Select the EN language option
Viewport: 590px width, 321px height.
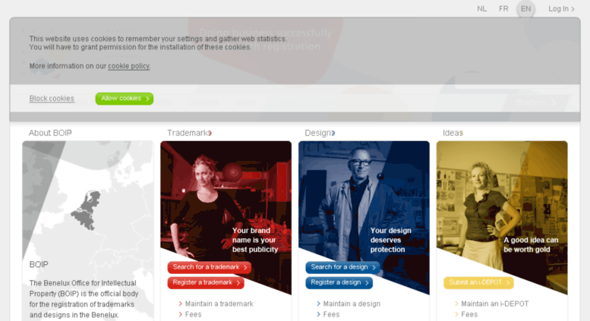(x=525, y=8)
